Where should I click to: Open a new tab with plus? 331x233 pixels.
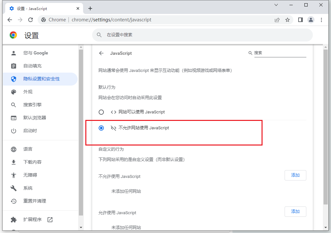(x=90, y=8)
